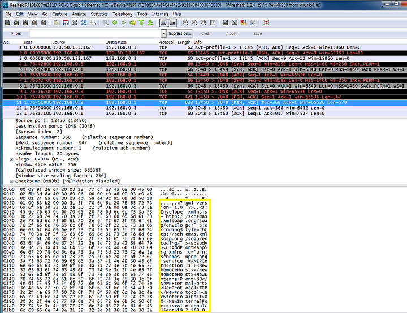
Task: Click into the display Filter field
Action: coord(95,33)
